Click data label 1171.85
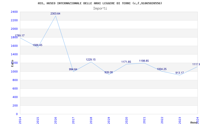Viewport: 200px width, 125px height. [126, 62]
